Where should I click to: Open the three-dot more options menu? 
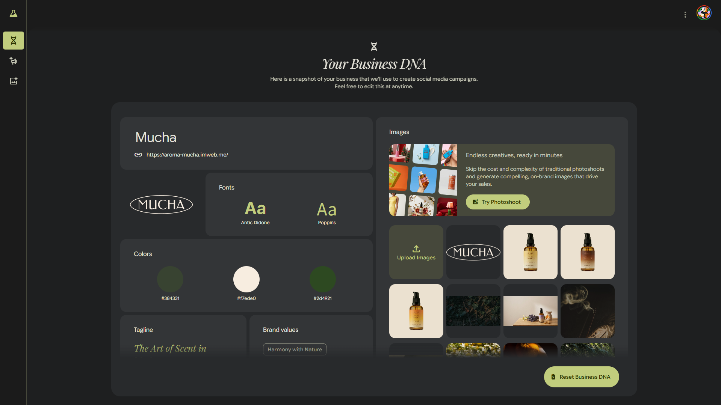(x=685, y=14)
